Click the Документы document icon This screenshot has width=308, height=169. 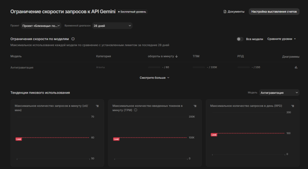coord(225,12)
